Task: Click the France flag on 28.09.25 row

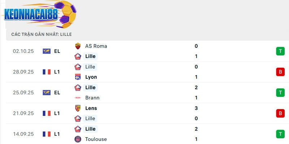Action: coord(47,72)
